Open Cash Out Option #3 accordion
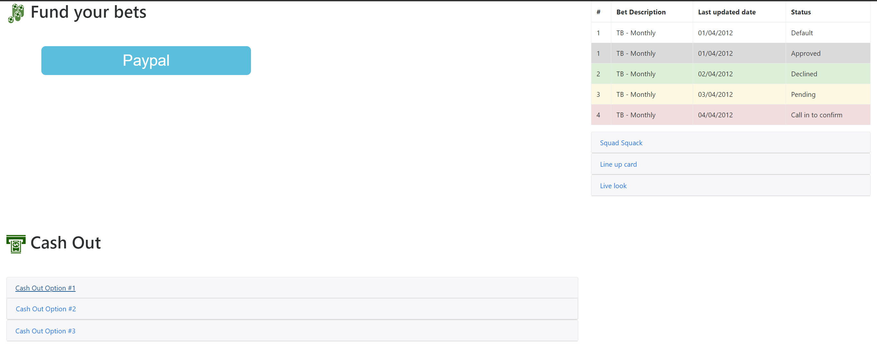The image size is (877, 352). click(x=45, y=331)
